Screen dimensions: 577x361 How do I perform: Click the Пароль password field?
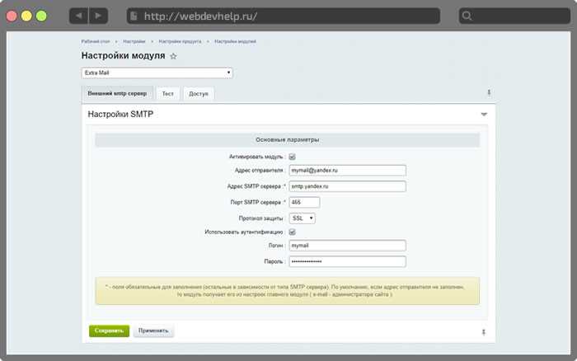point(348,261)
